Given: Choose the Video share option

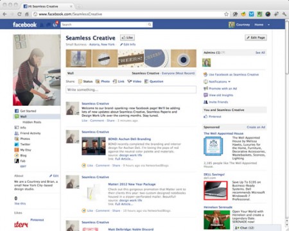Looking at the screenshot, I should tap(134, 81).
